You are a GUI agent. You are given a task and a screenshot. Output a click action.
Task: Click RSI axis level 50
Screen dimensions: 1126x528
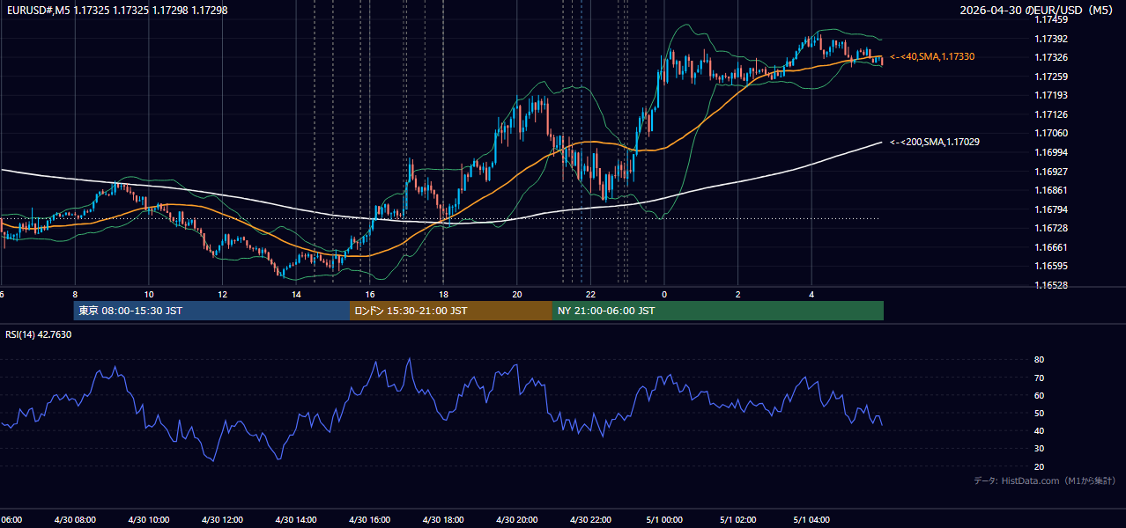(x=1039, y=413)
